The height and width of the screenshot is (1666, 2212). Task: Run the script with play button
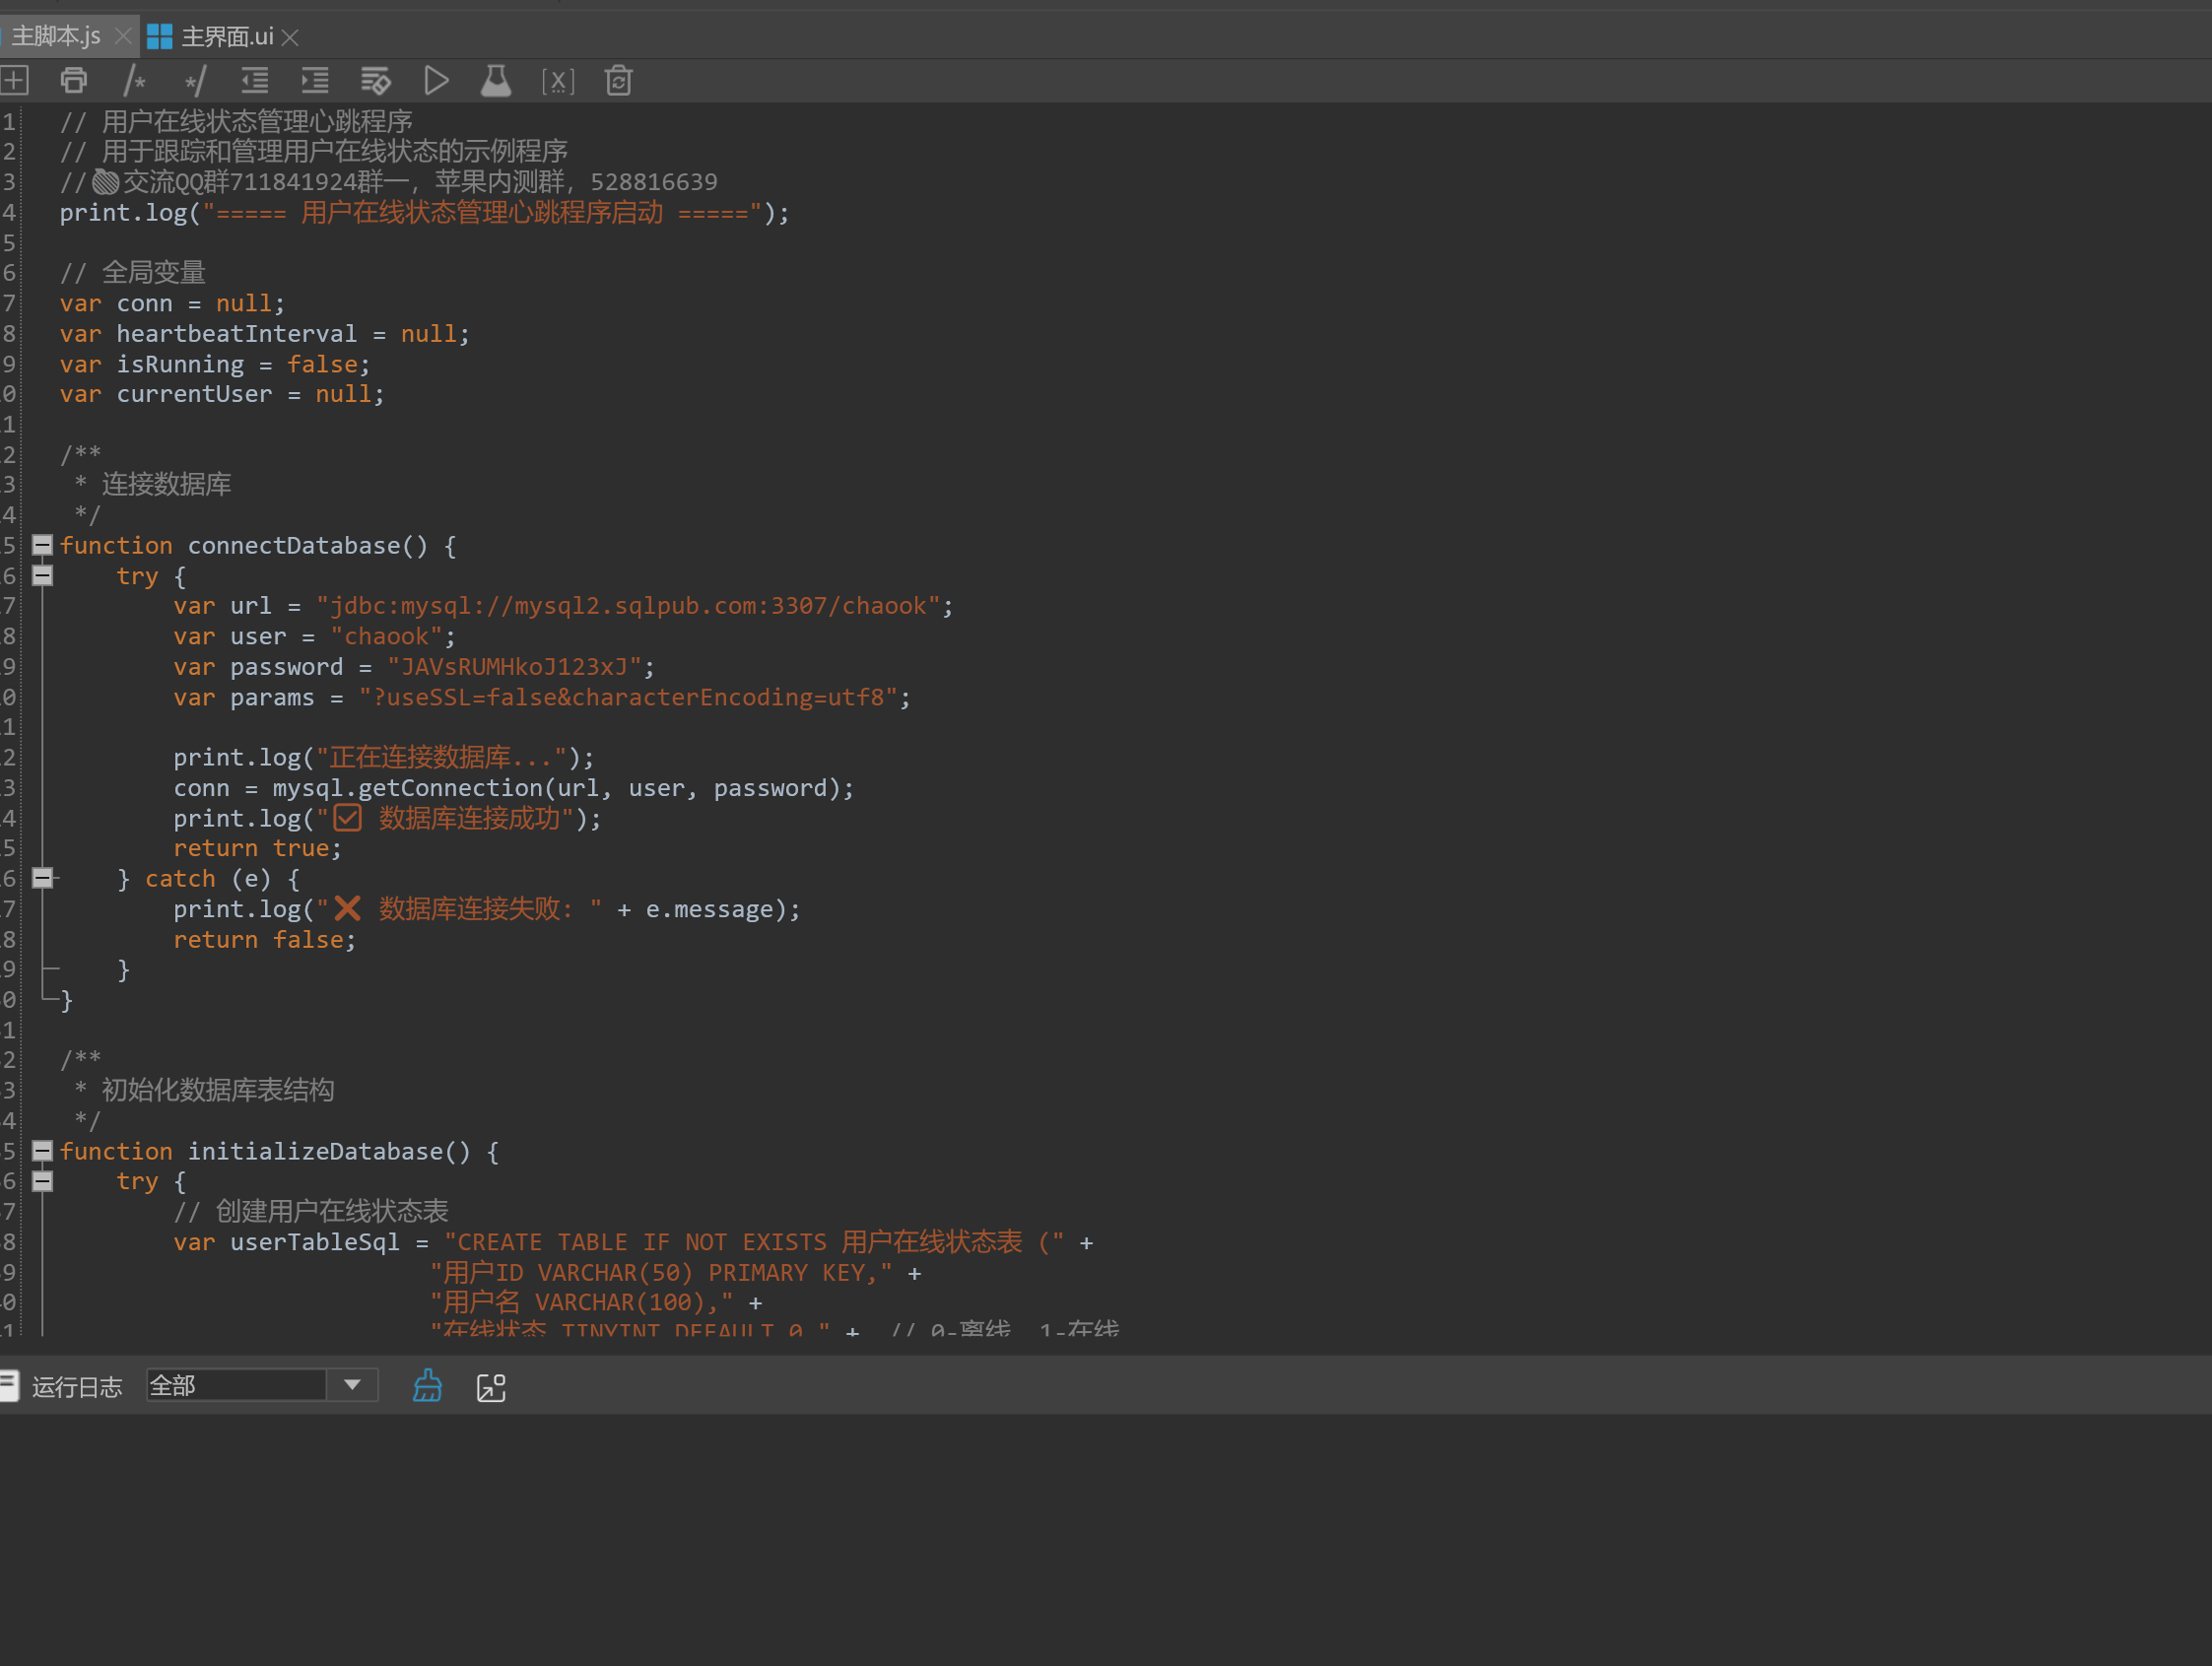tap(436, 80)
